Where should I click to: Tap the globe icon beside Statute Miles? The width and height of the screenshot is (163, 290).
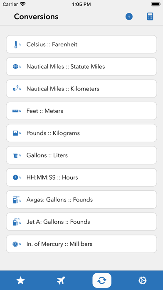pyautogui.click(x=17, y=67)
